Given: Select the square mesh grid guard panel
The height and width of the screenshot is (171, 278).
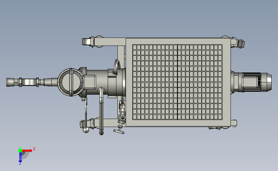Looking at the screenshot, I should coord(177,82).
